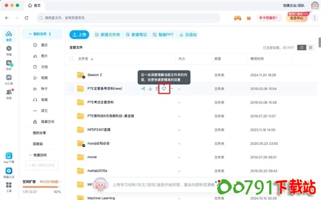
Task: Click the storage usage progress bar
Action: 42,187
